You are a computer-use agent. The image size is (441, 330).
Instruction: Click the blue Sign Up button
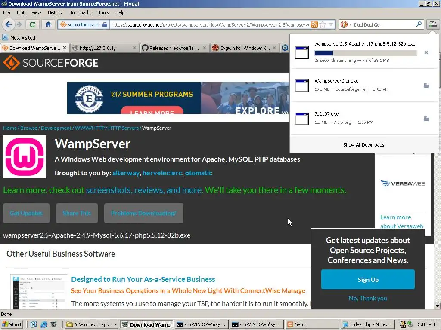point(368,279)
